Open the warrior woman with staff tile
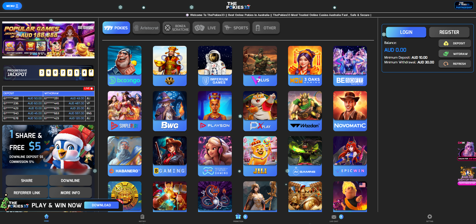This screenshot has height=224, width=476. [260, 196]
